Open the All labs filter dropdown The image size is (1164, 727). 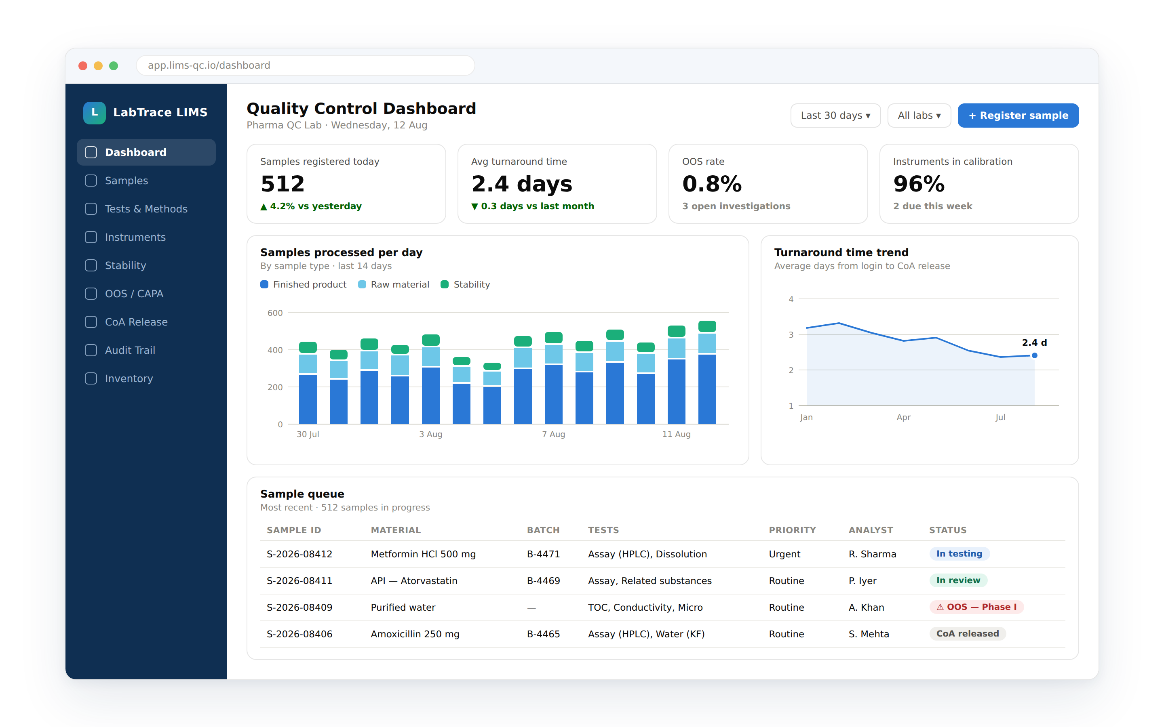pyautogui.click(x=919, y=116)
